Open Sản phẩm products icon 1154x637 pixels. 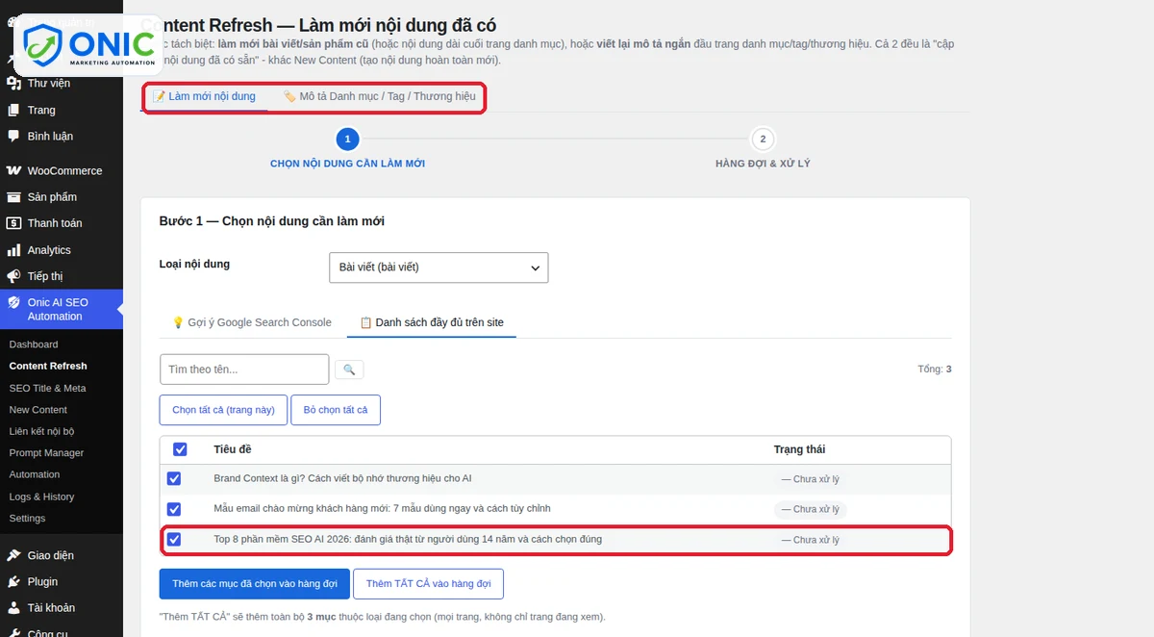[13, 196]
